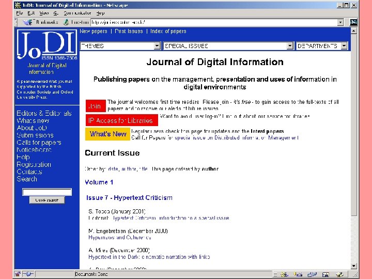Open the Communicator menu

pyautogui.click(x=78, y=13)
